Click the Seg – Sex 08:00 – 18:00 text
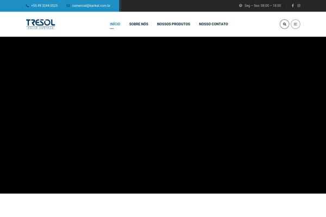Viewport: 326px width, 217px height. click(262, 5)
